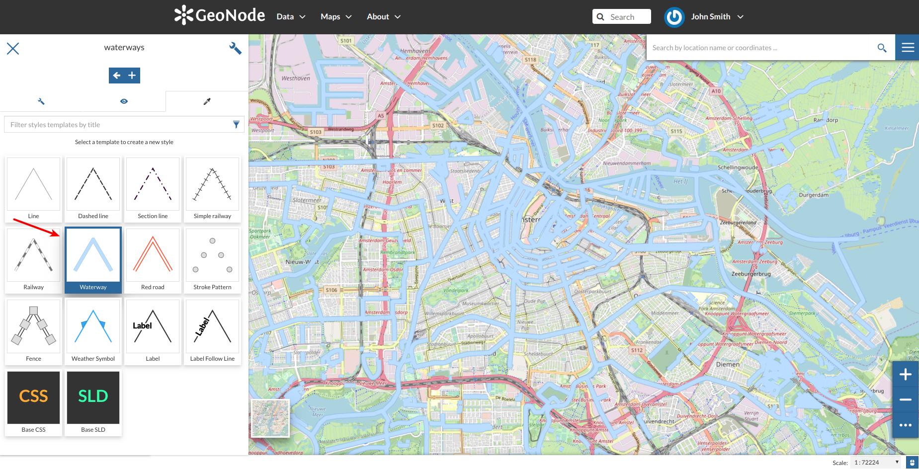Click the plus add style button
Screen dimensions: 919x469
tap(132, 76)
